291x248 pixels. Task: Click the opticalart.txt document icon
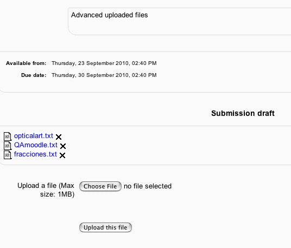[8, 136]
